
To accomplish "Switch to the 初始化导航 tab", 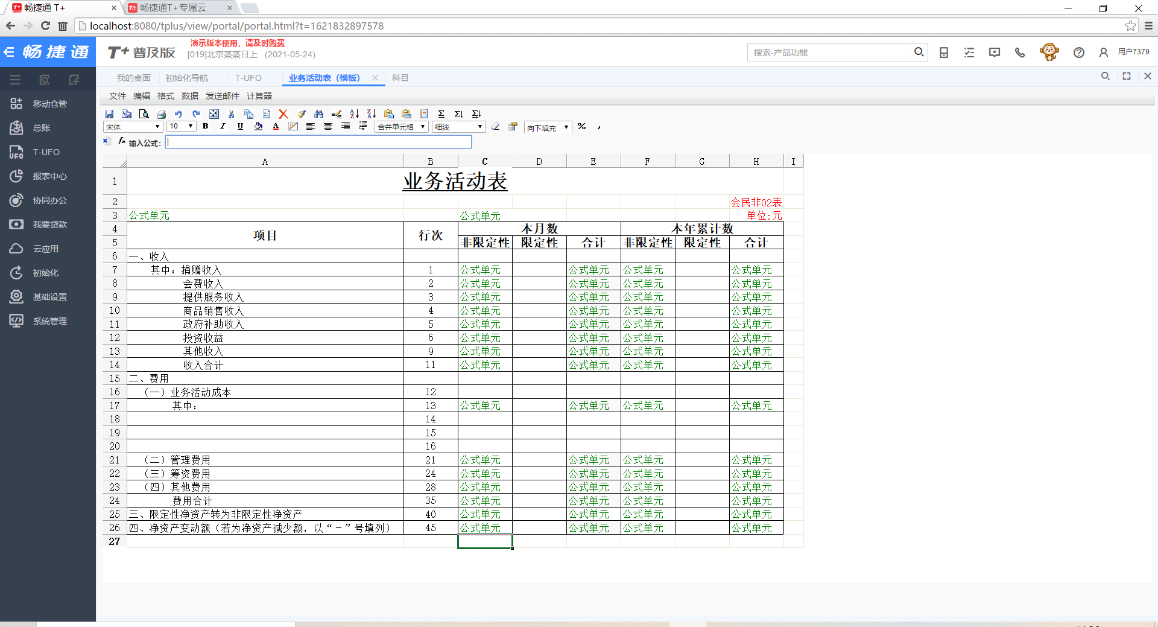I will click(x=187, y=78).
